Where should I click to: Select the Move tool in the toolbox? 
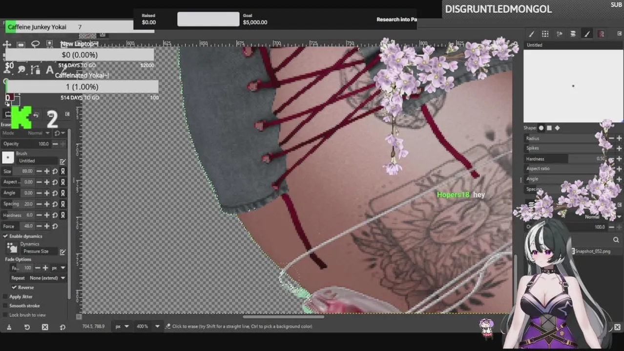[x=7, y=44]
